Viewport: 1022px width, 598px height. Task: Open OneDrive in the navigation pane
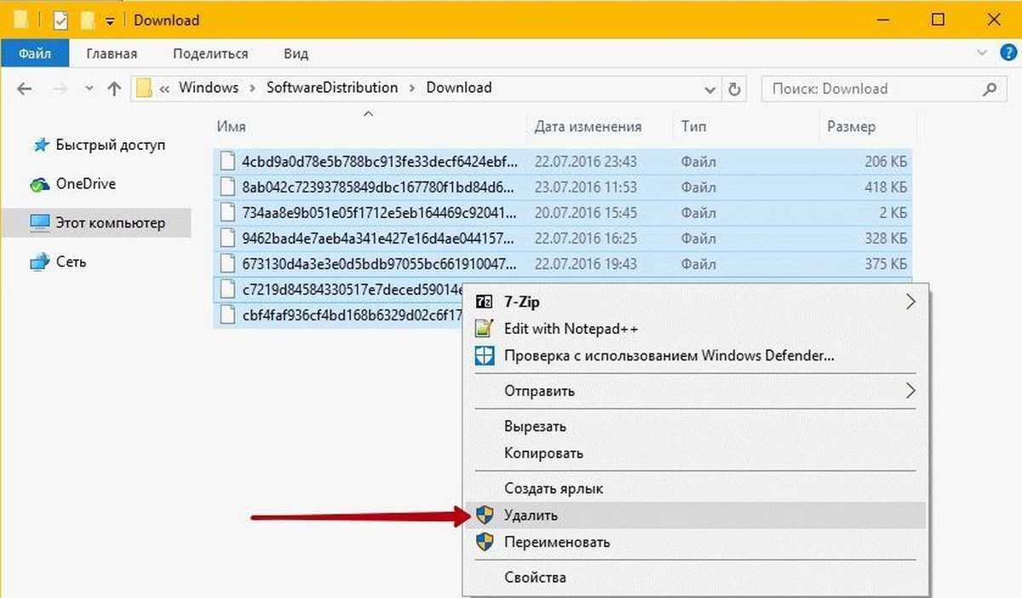point(85,184)
